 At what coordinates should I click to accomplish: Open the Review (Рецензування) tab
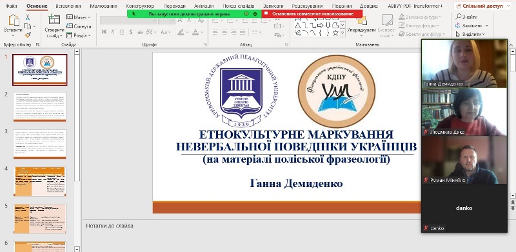[x=308, y=6]
